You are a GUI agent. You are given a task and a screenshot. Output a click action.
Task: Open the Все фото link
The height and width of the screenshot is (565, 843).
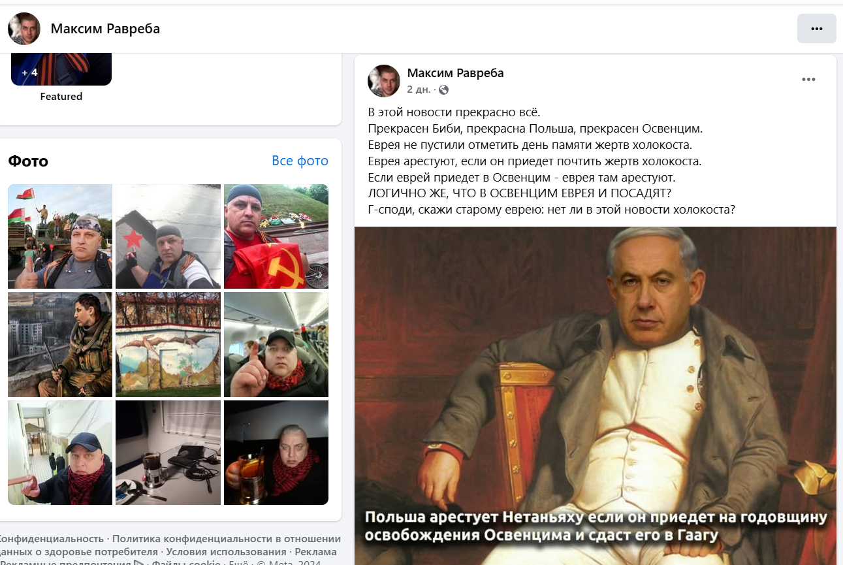(x=300, y=161)
